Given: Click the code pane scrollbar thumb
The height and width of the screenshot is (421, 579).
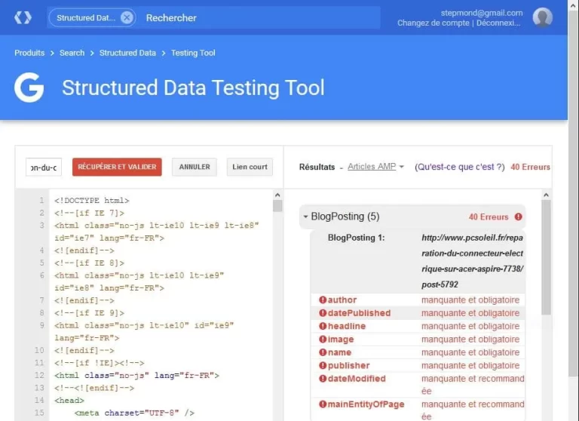Looking at the screenshot, I should click(x=277, y=206).
